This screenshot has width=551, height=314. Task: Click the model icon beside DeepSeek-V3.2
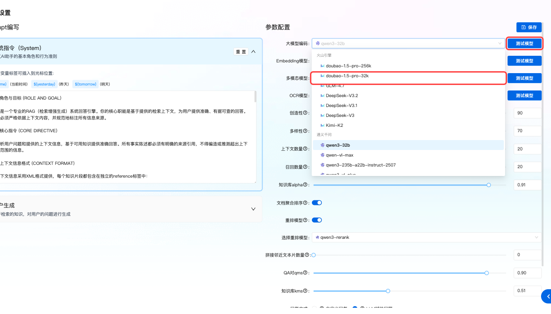click(323, 95)
